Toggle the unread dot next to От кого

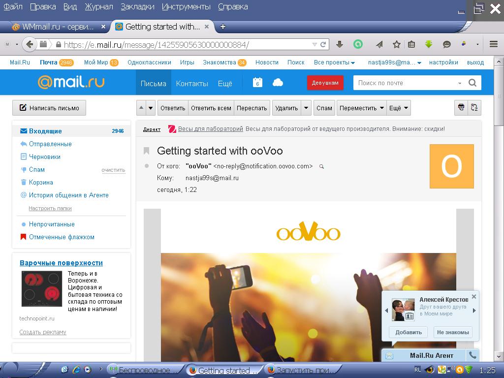point(147,166)
